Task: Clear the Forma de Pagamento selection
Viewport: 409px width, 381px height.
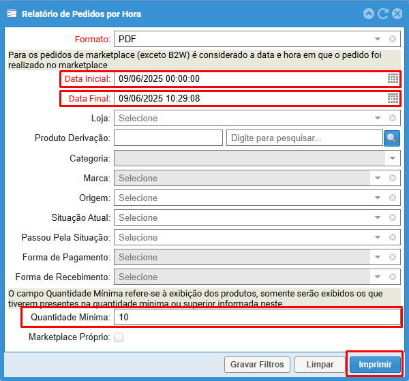Action: click(393, 257)
